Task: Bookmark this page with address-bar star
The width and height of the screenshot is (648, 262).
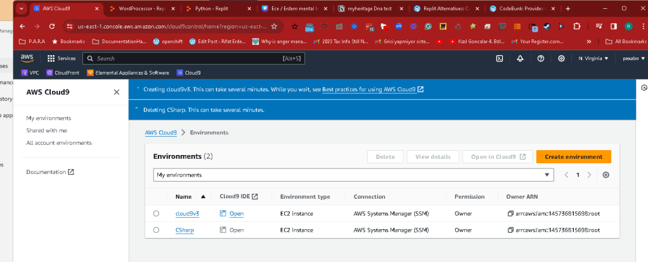Action: pyautogui.click(x=273, y=26)
